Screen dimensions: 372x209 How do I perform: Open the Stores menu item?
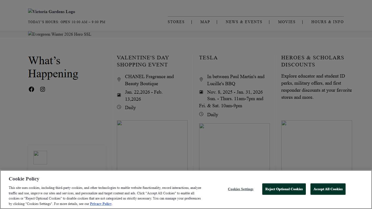click(x=176, y=22)
